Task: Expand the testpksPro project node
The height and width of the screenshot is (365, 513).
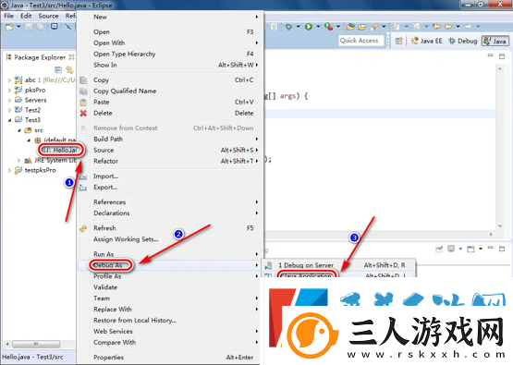Action: tap(9, 170)
